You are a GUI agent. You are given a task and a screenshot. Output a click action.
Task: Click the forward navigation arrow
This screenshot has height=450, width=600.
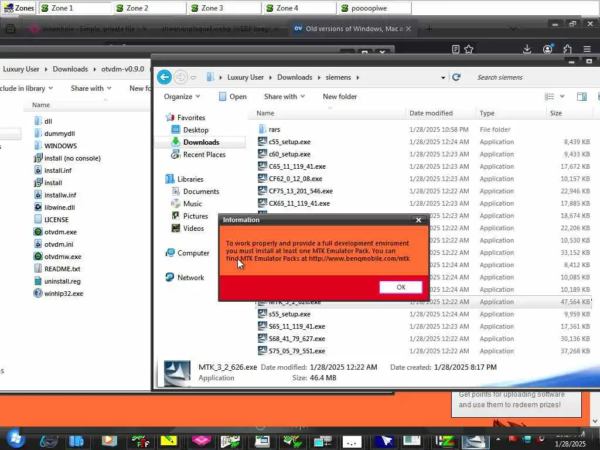point(180,77)
